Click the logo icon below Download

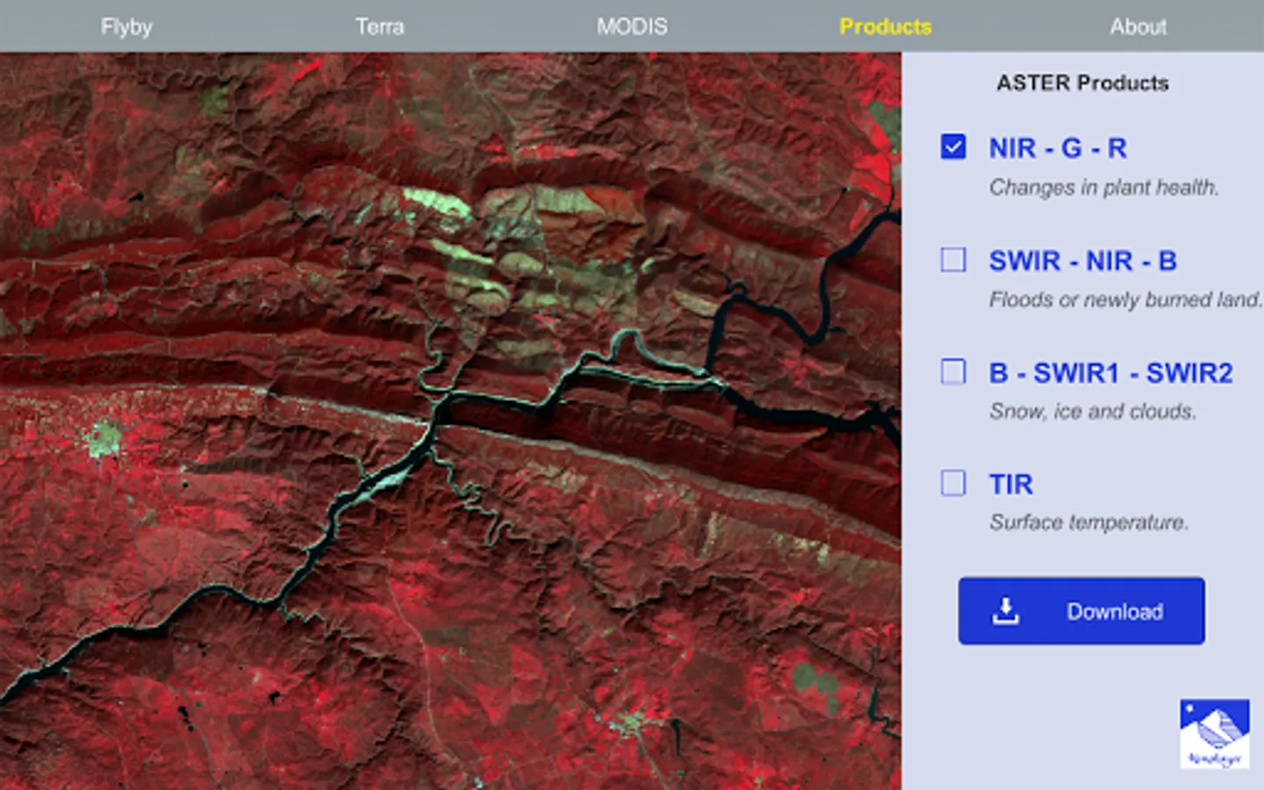1215,734
